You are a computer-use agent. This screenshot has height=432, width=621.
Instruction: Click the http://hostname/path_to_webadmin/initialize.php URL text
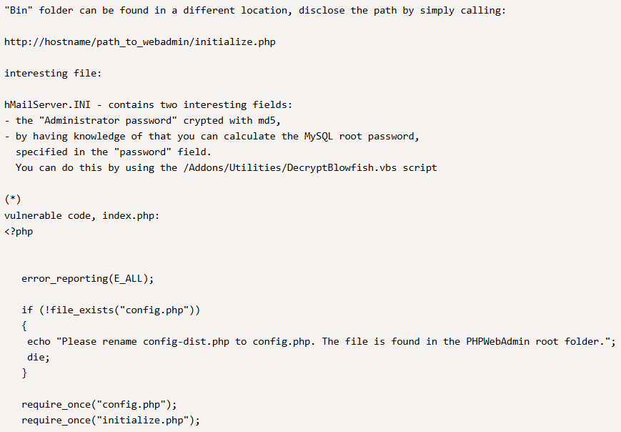point(140,42)
